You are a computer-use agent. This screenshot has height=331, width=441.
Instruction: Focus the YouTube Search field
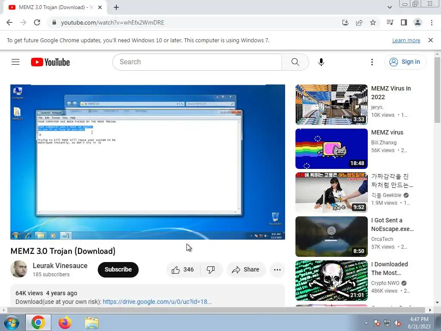coord(197,62)
